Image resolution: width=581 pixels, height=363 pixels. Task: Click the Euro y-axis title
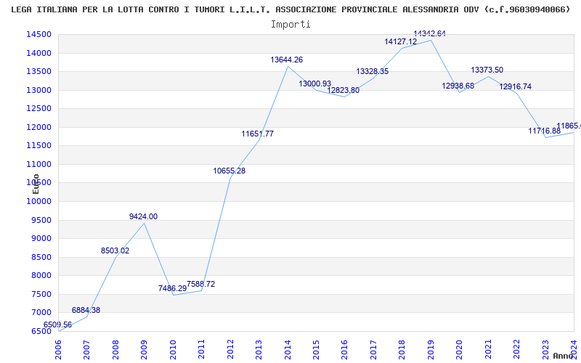[x=36, y=184]
